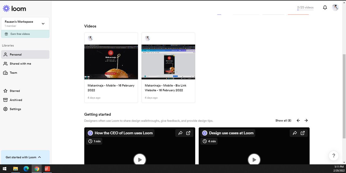Image resolution: width=346 pixels, height=173 pixels.
Task: Click owner avatar on Bio Link video card
Action: [x=147, y=38]
